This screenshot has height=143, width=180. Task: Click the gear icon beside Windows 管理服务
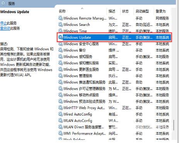pyautogui.click(x=60, y=76)
